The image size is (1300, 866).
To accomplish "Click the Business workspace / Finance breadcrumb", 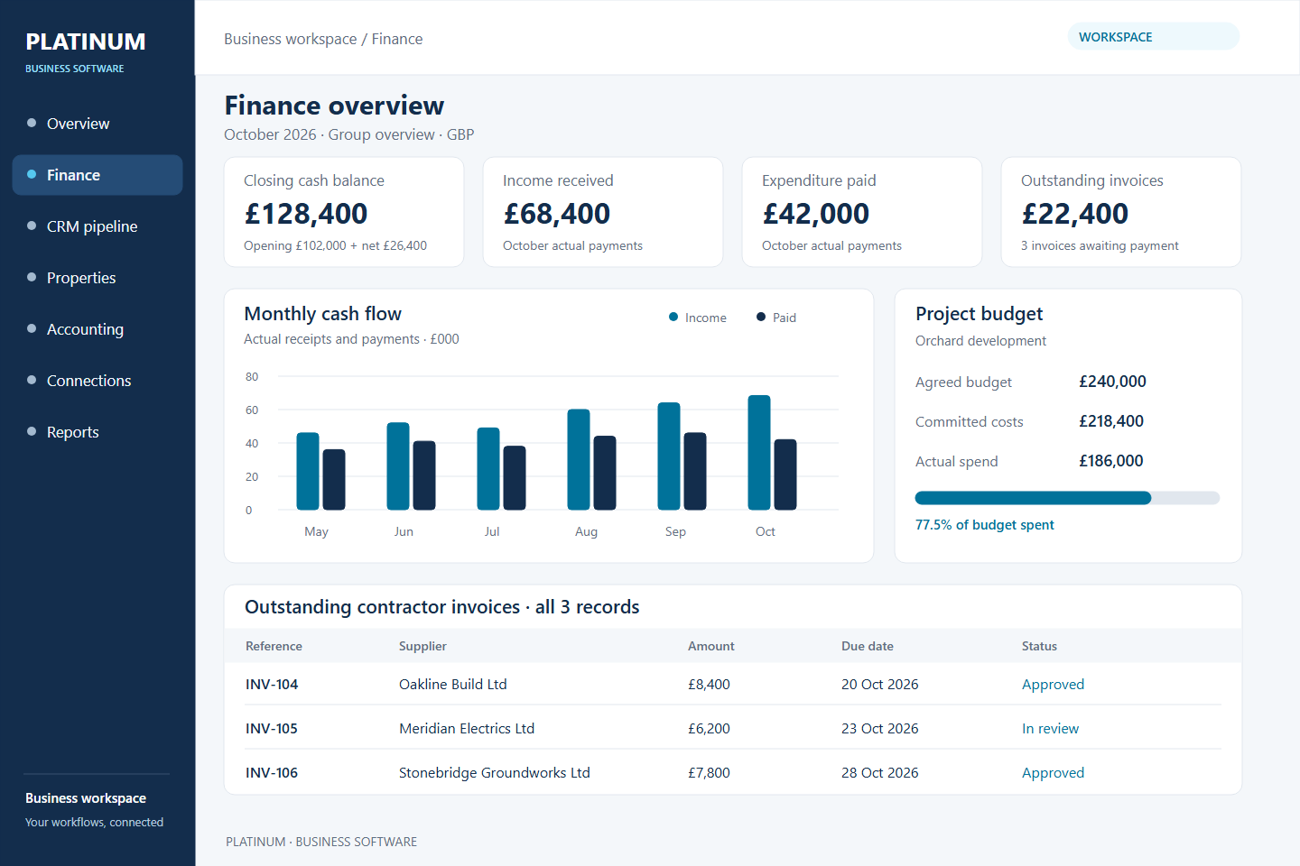I will (x=323, y=39).
